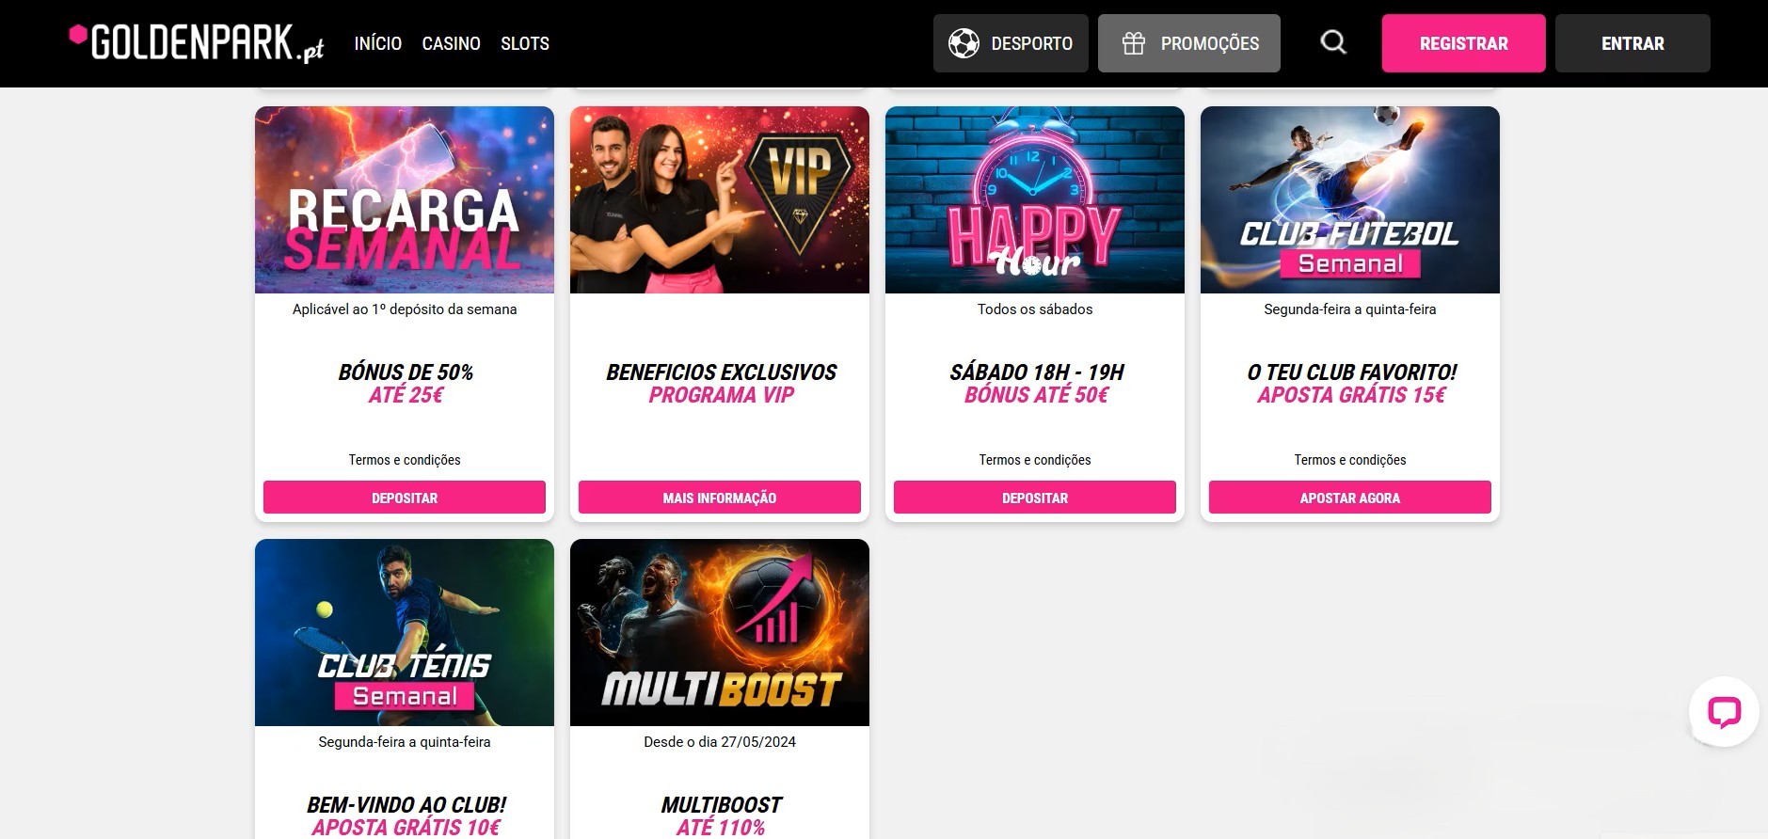Open Termos e condições for Club Futebol
Viewport: 1768px width, 839px height.
point(1350,460)
